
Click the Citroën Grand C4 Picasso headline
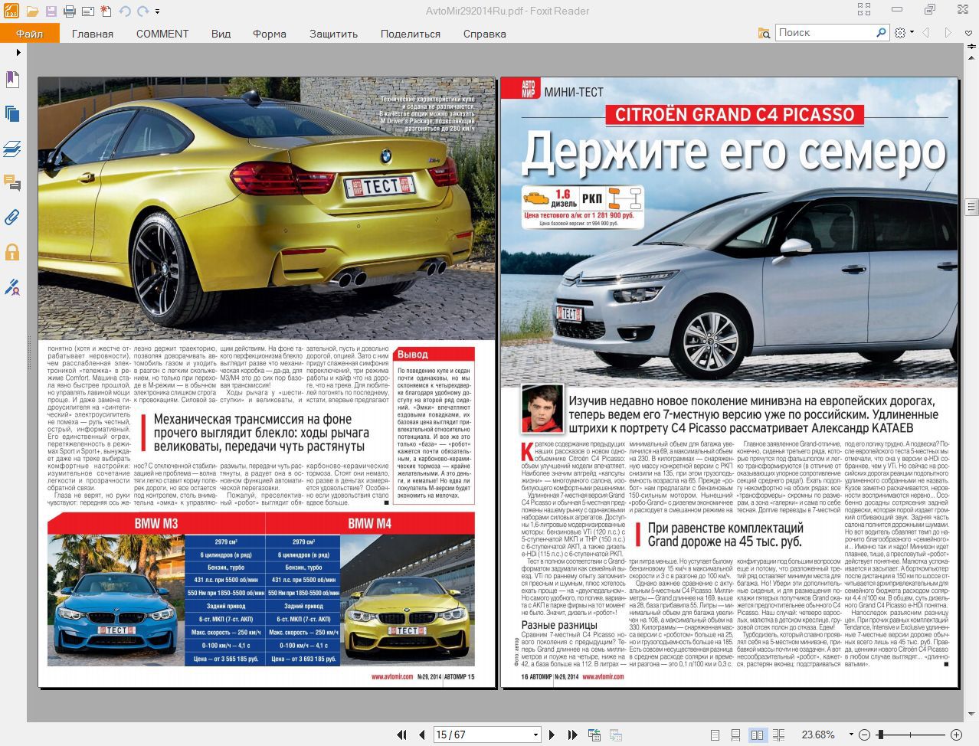[735, 115]
